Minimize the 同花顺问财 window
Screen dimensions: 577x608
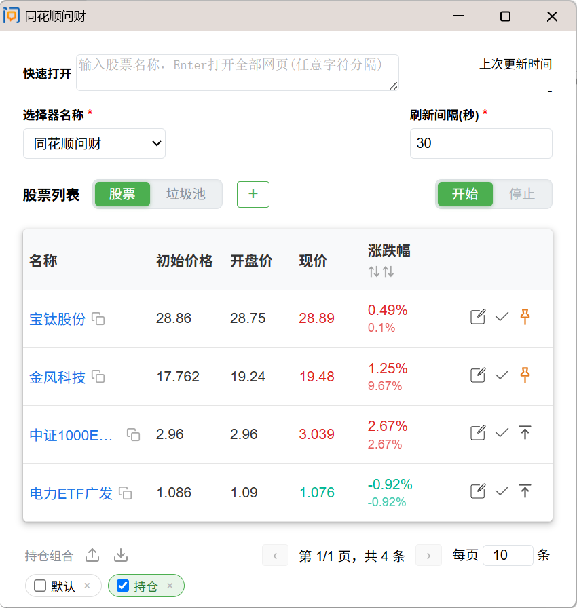point(459,16)
